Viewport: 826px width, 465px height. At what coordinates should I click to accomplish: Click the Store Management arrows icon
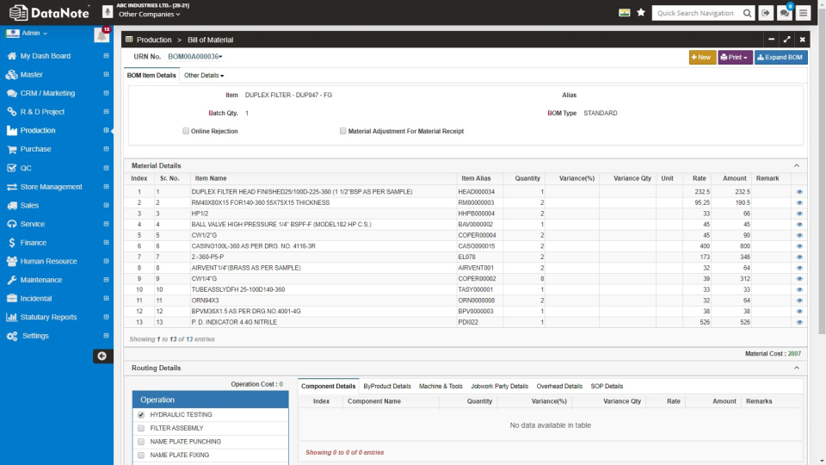pos(11,187)
